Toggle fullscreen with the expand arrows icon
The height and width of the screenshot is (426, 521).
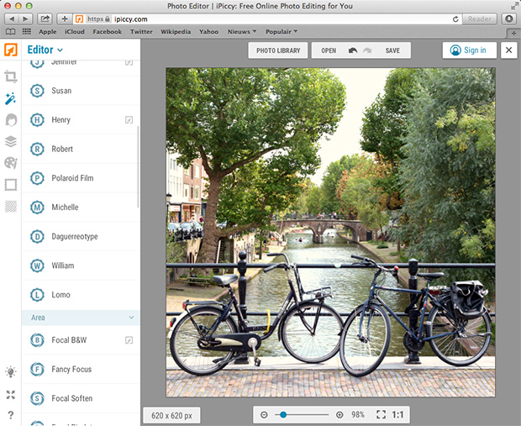[11, 395]
